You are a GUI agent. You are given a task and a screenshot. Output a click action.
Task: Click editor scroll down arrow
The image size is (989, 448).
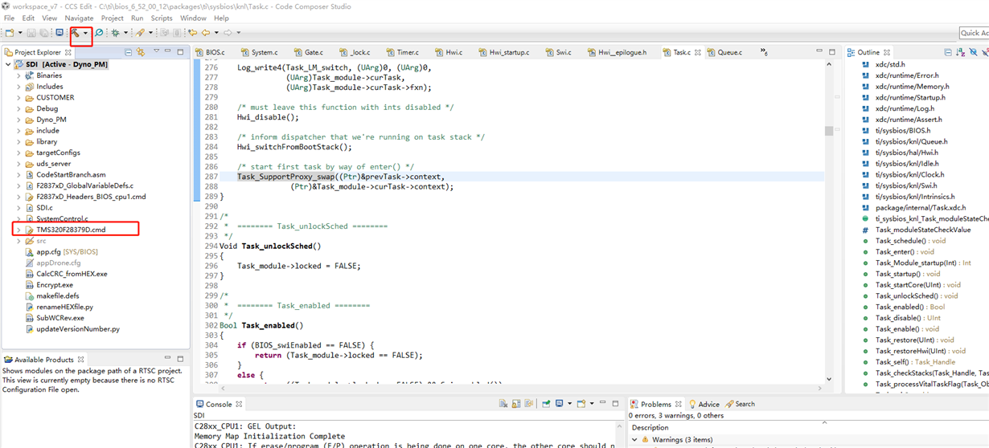point(829,379)
